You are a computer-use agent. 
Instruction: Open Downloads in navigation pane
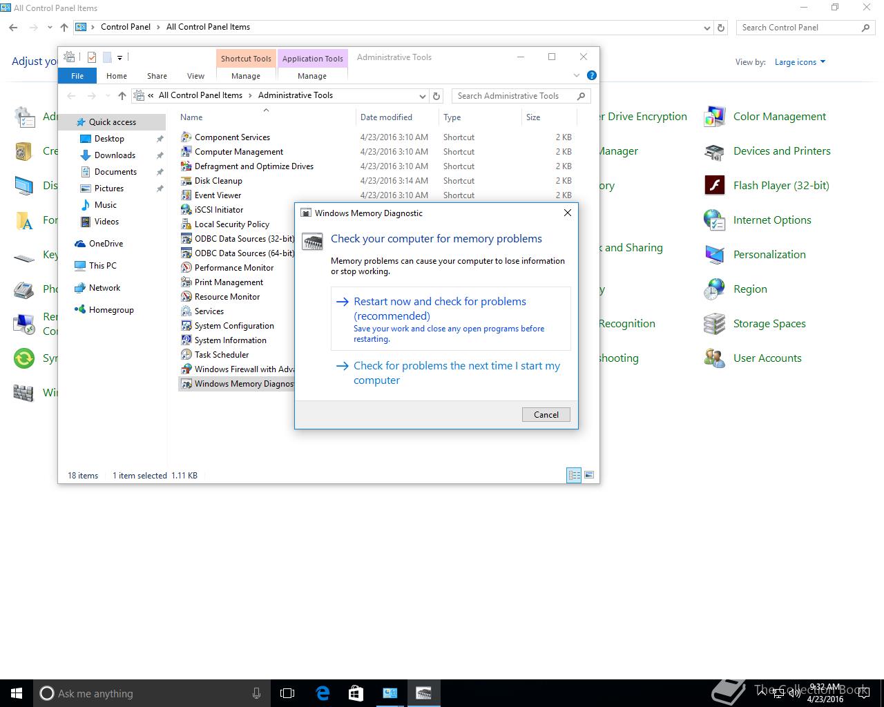pyautogui.click(x=115, y=155)
